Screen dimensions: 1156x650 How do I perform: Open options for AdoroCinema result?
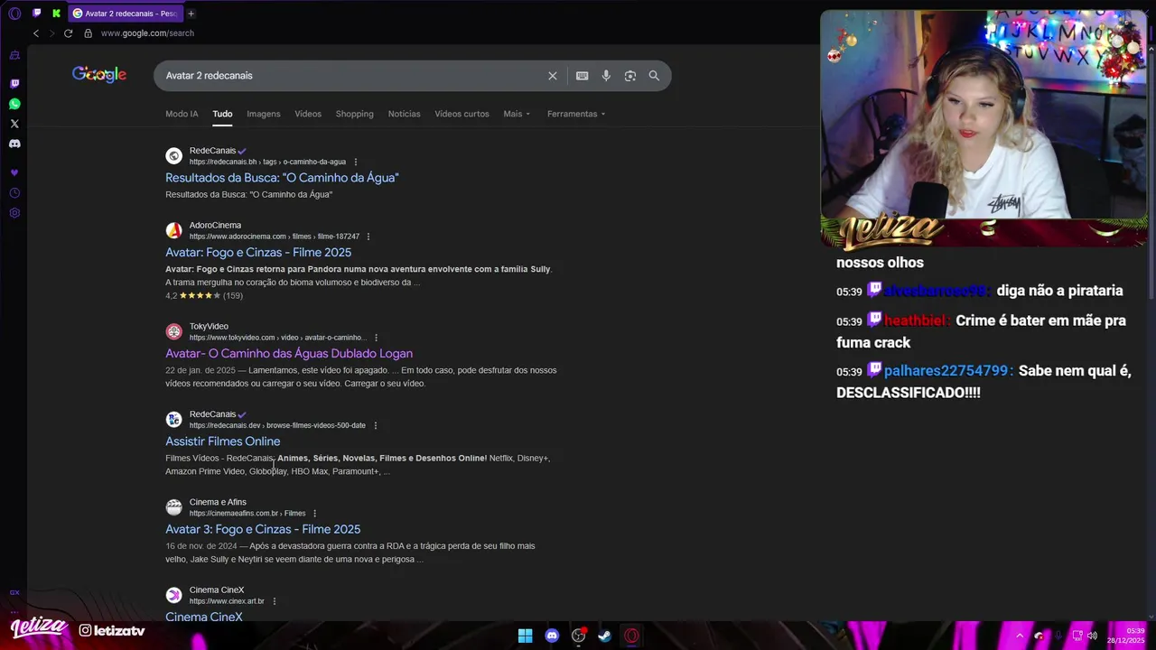tap(368, 237)
